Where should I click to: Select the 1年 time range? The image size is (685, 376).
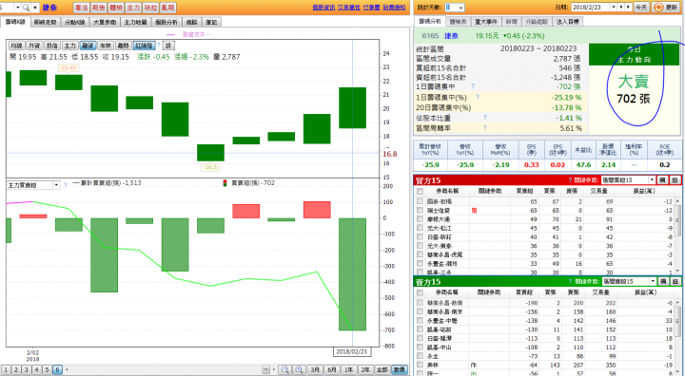click(x=348, y=369)
